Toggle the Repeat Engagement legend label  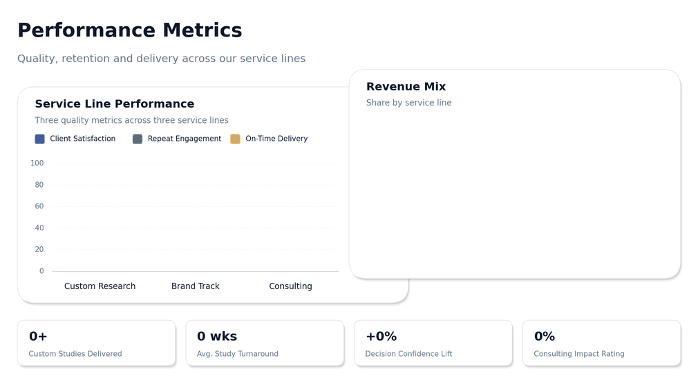(185, 139)
